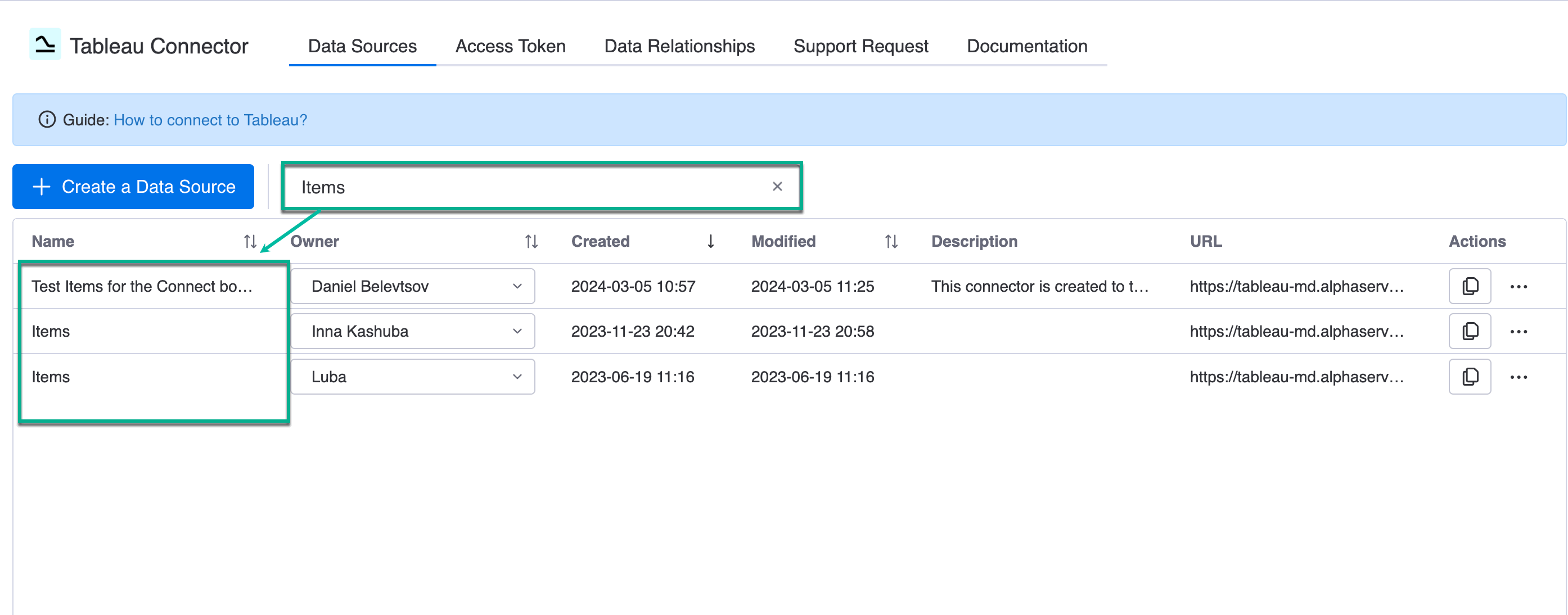
Task: Open the How to connect to Tableau guide
Action: 210,120
